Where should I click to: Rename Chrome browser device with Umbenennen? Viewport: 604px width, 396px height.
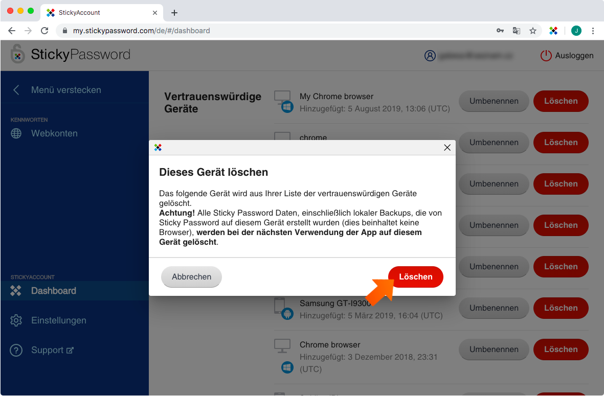pos(494,350)
